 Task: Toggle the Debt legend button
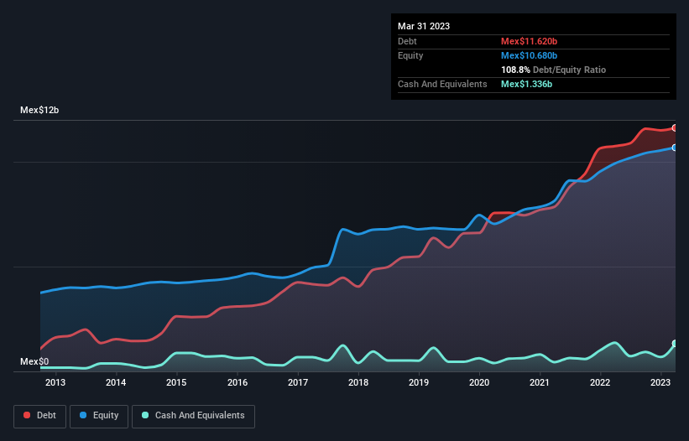[39, 416]
